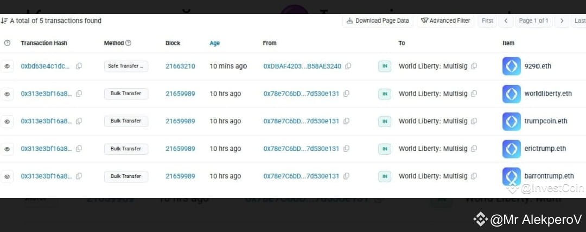Copy Multisig address in trumpcoin.eth row

pos(474,121)
